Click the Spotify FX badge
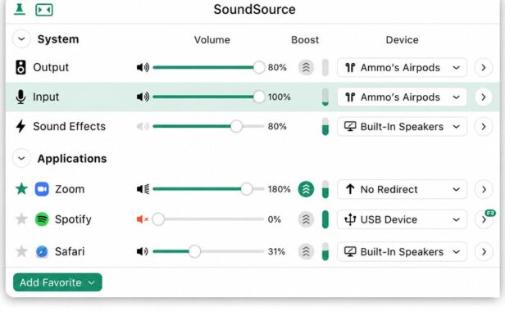The height and width of the screenshot is (311, 505). coord(490,213)
